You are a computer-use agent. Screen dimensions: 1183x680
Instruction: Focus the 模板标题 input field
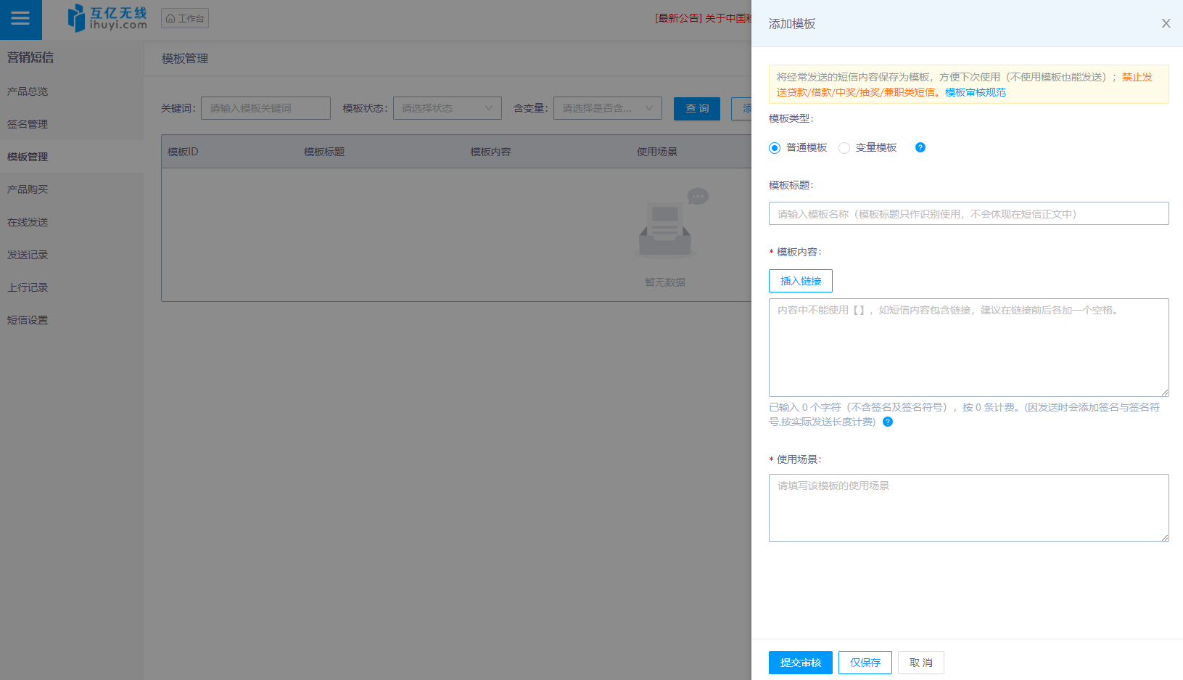tap(968, 213)
